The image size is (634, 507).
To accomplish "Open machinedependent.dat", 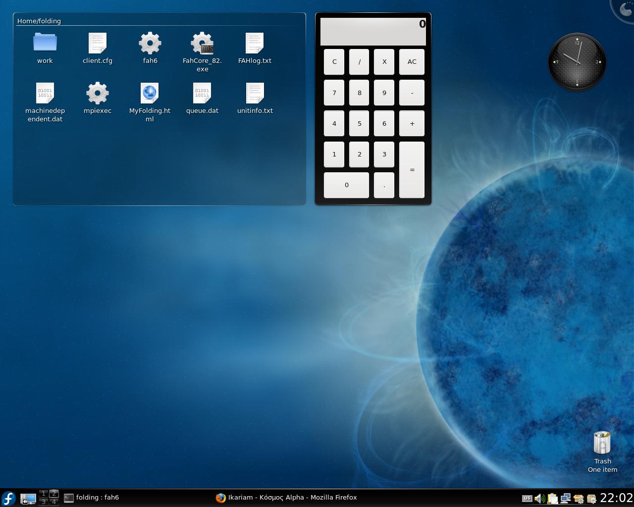I will [45, 93].
